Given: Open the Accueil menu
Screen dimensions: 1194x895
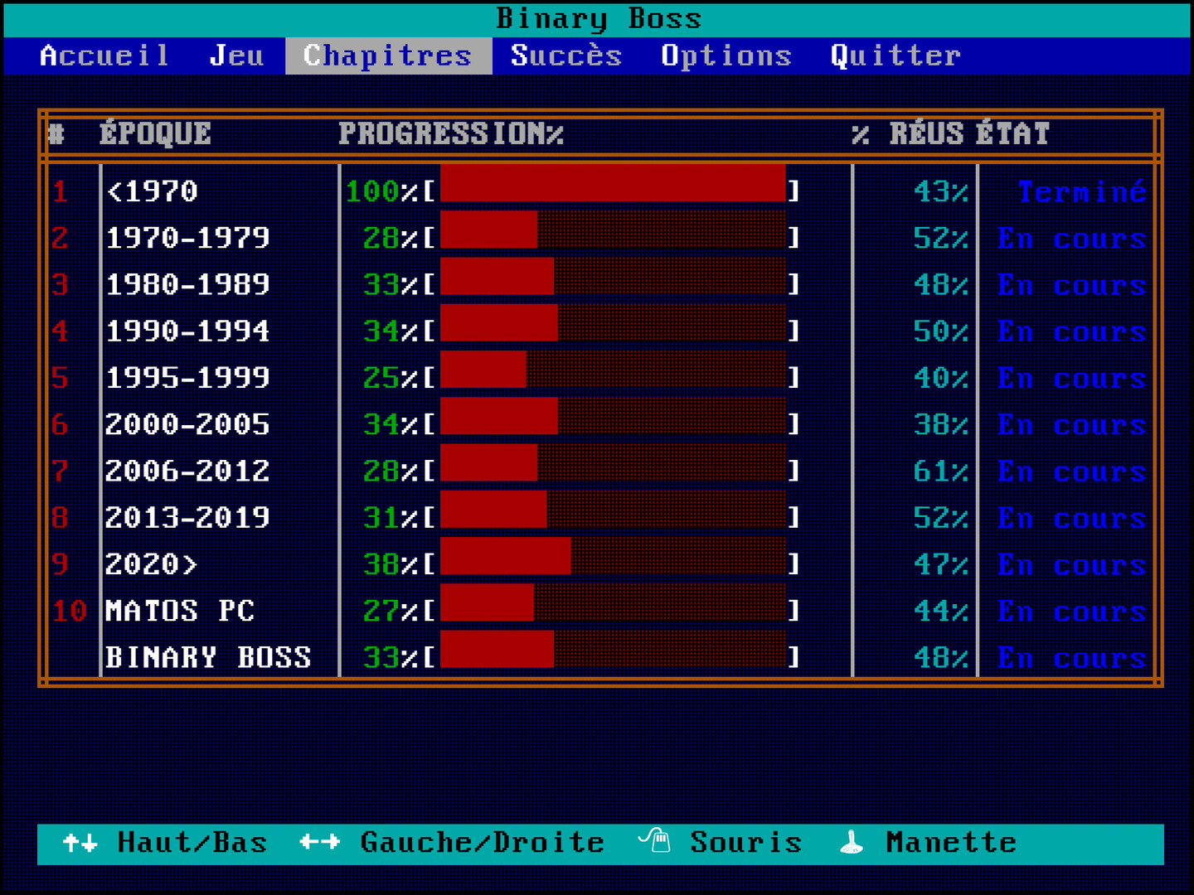Looking at the screenshot, I should [104, 56].
